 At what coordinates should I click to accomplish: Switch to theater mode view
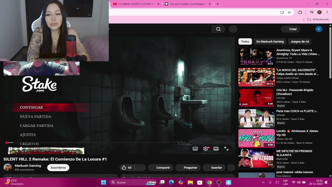(216, 149)
